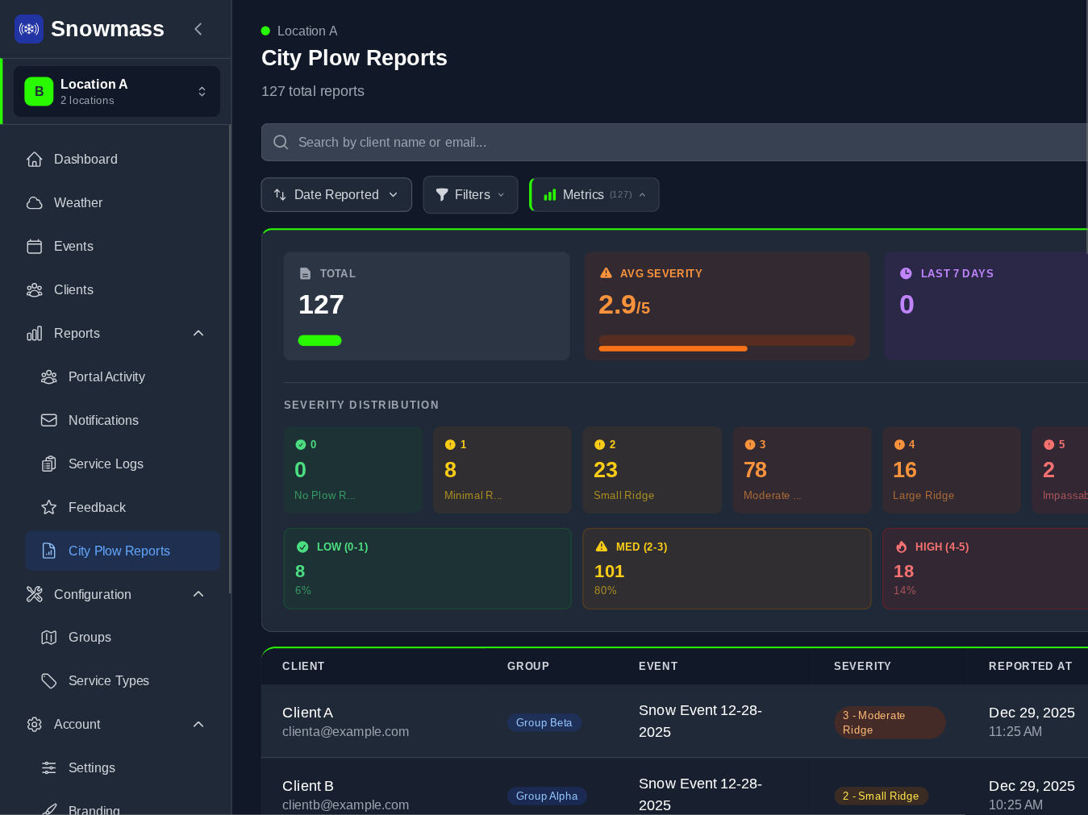Toggle the Metrics panel button
The width and height of the screenshot is (1088, 815).
tap(594, 195)
